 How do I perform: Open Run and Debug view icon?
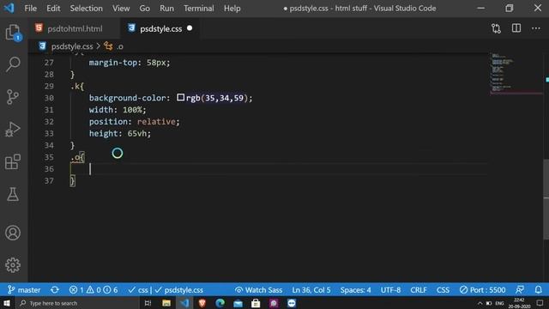pyautogui.click(x=13, y=129)
